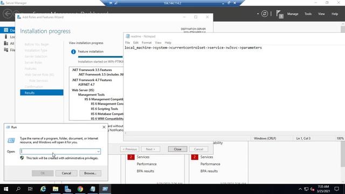Open the Action Center notifications icon
Screen dimensions: 345x194
pos(336,189)
